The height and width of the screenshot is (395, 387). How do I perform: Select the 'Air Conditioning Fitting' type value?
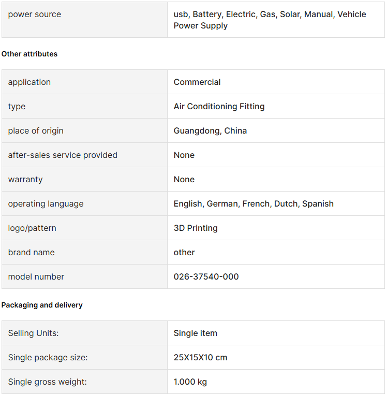pos(219,106)
